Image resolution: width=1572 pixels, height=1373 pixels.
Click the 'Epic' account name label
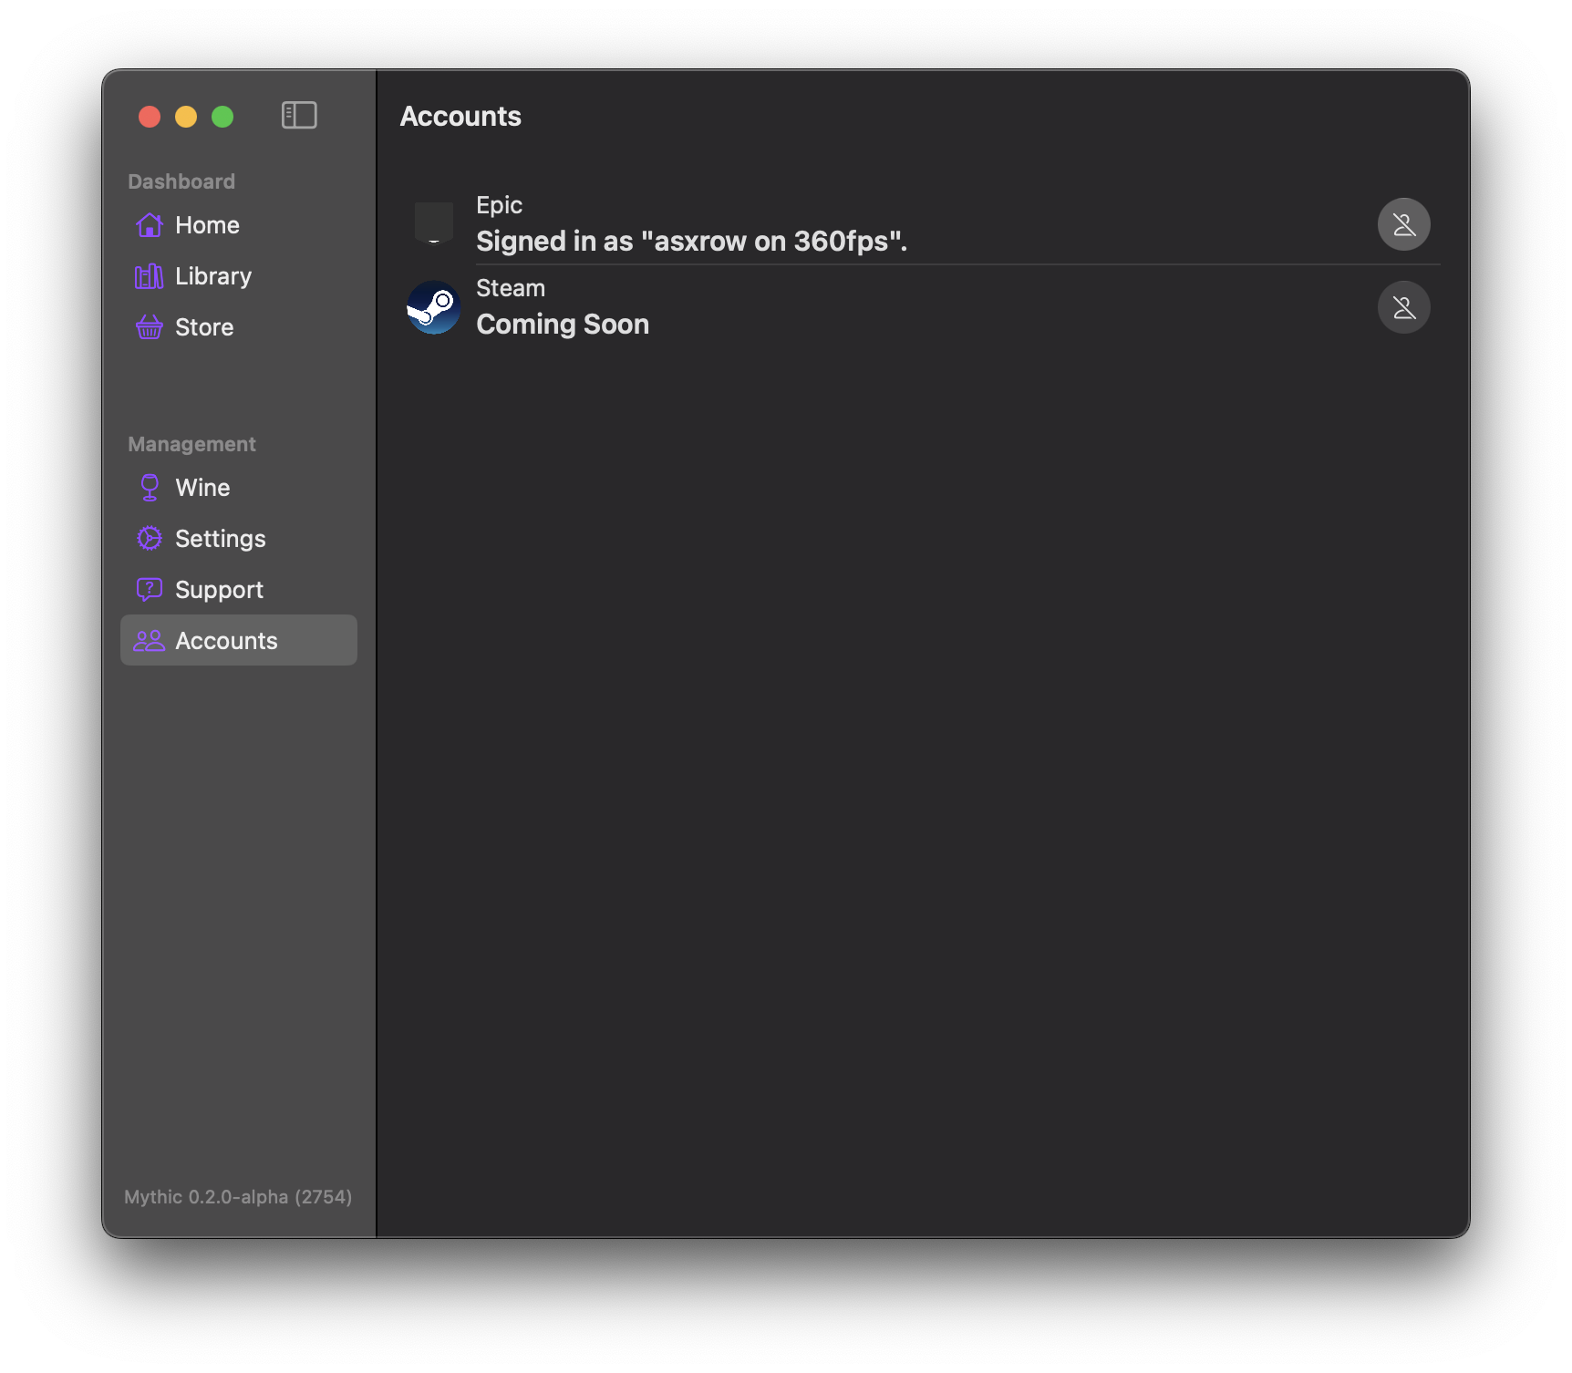coord(499,204)
